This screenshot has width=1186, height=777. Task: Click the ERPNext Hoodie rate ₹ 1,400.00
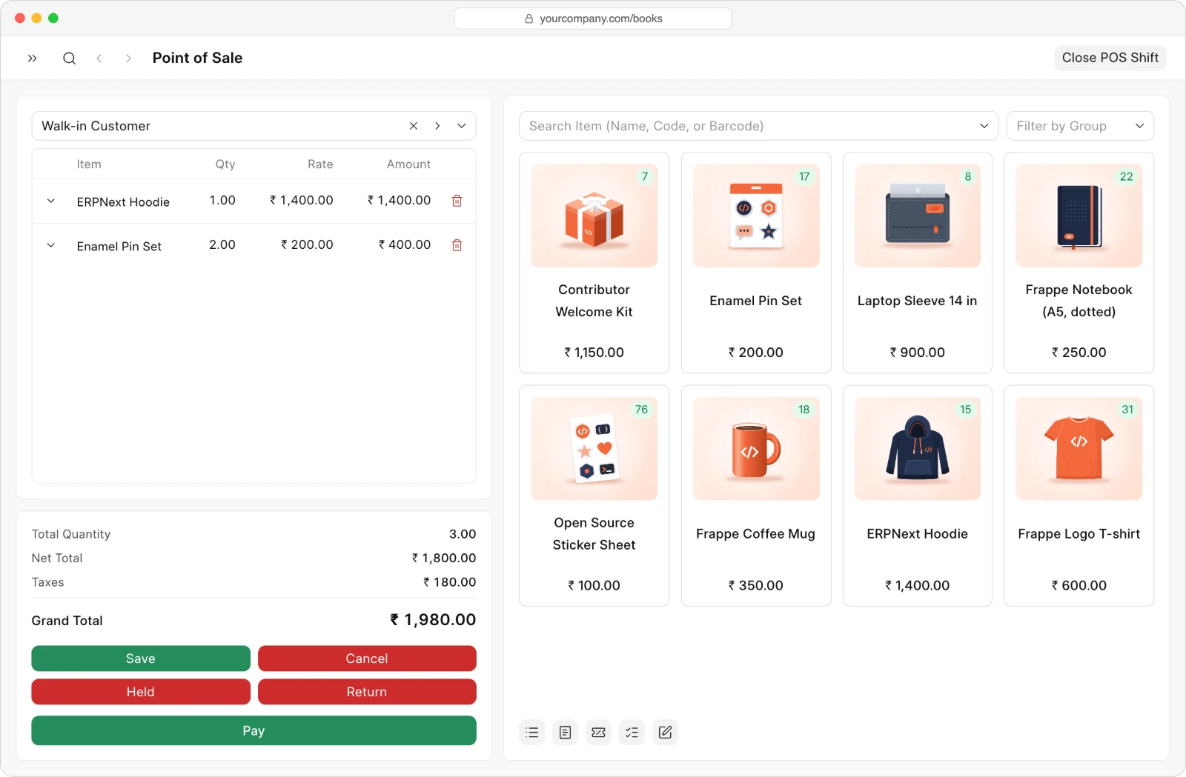coord(302,200)
